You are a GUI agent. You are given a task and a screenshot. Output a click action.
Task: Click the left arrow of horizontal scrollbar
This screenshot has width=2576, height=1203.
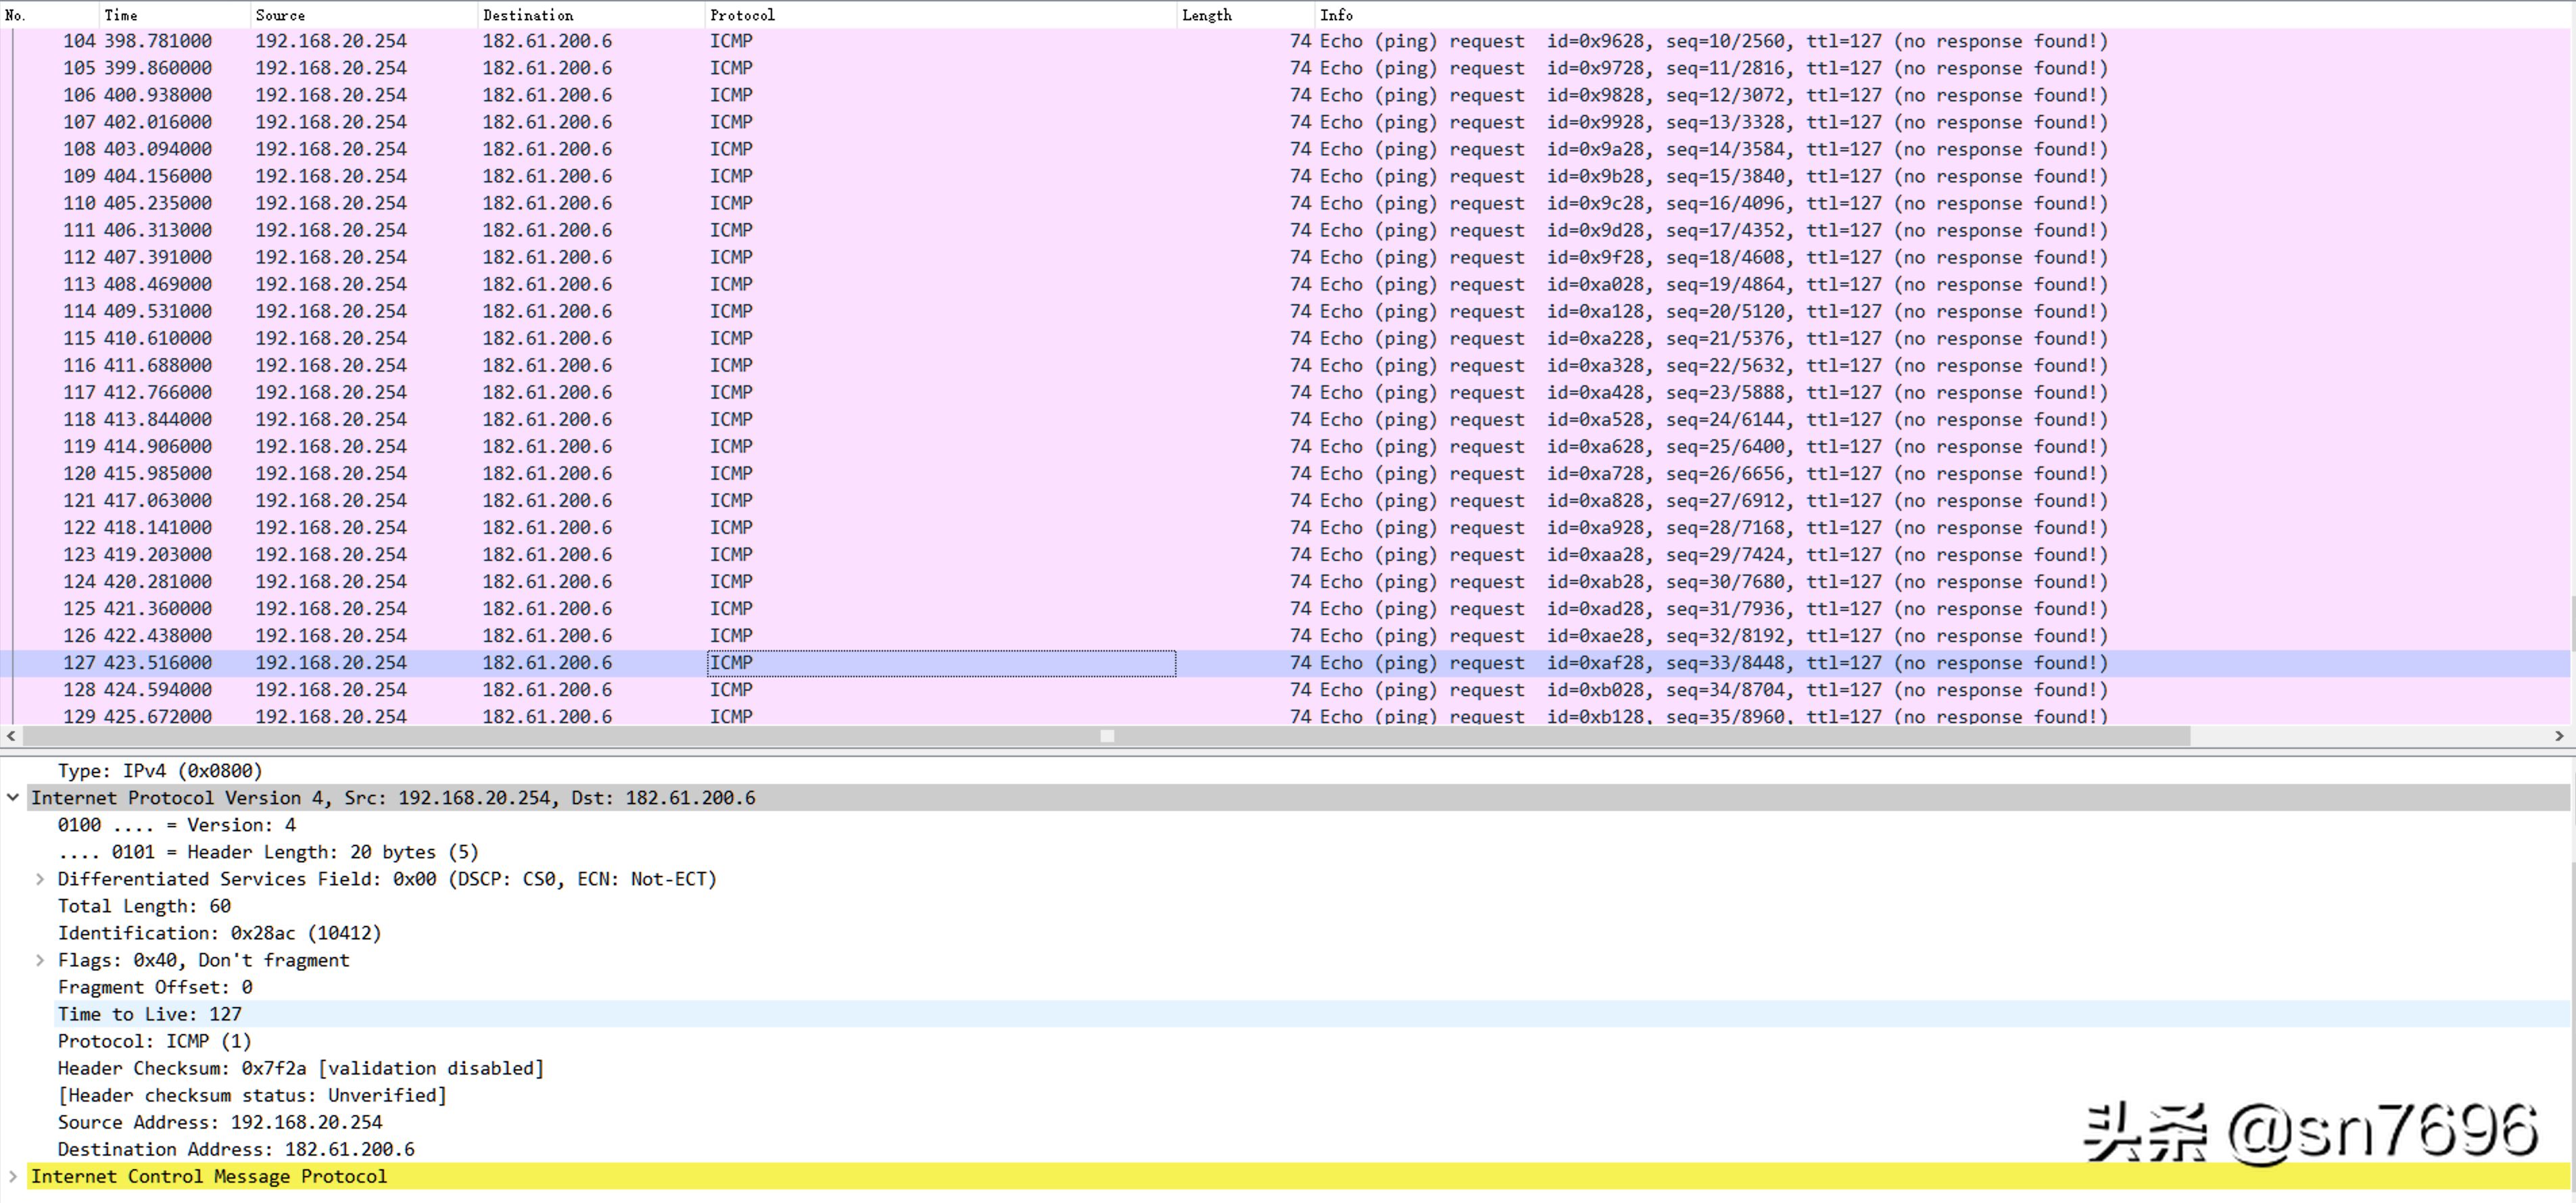pyautogui.click(x=10, y=736)
